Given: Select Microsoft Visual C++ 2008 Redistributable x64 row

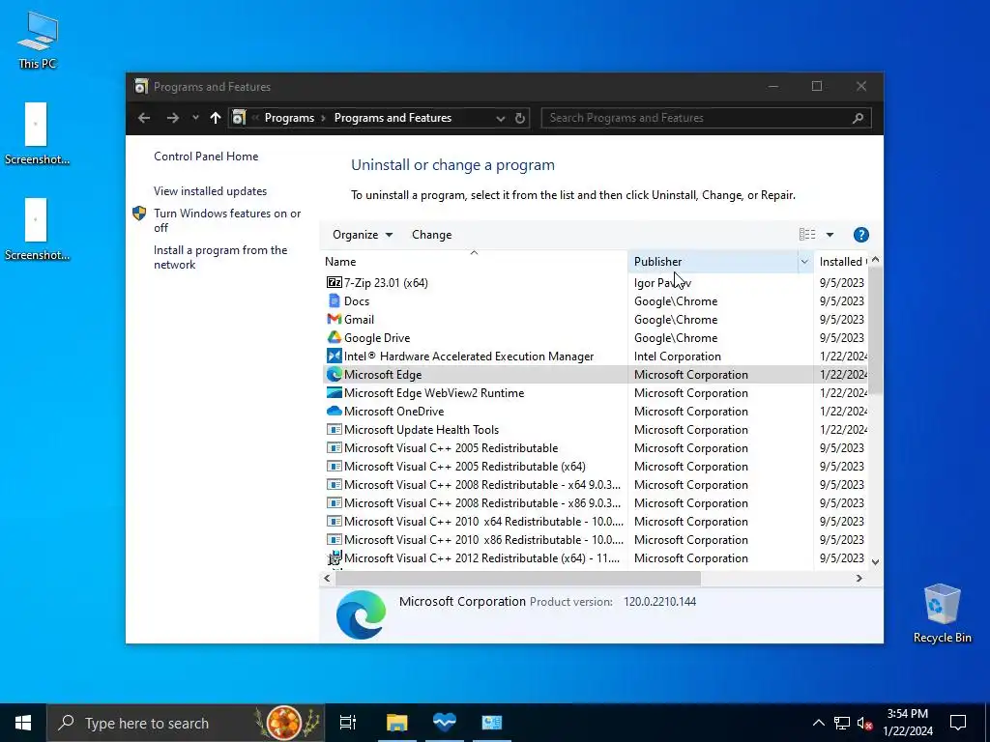Looking at the screenshot, I should [596, 485].
